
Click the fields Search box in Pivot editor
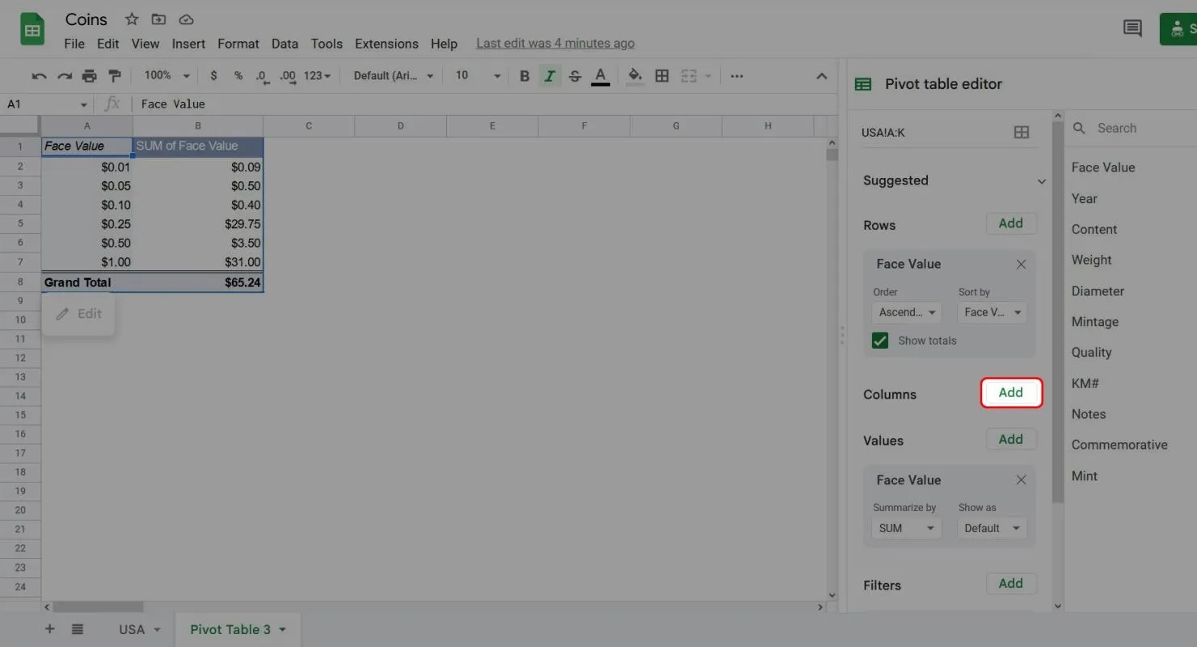click(x=1127, y=128)
